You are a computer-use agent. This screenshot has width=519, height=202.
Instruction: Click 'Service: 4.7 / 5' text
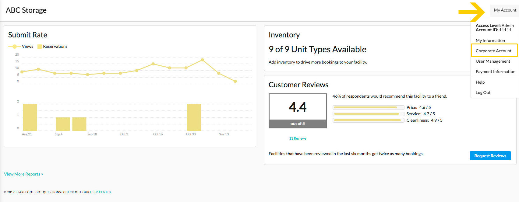pos(421,114)
